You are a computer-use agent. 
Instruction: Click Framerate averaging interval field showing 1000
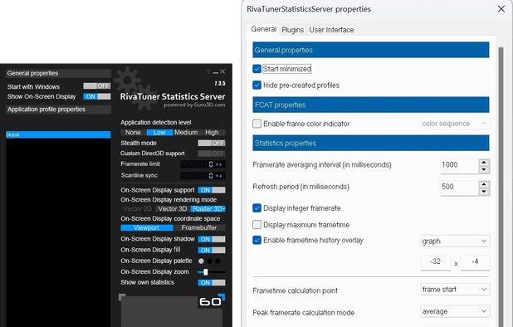[459, 166]
